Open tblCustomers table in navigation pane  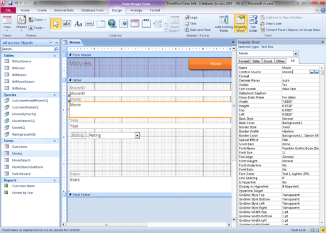(21, 61)
